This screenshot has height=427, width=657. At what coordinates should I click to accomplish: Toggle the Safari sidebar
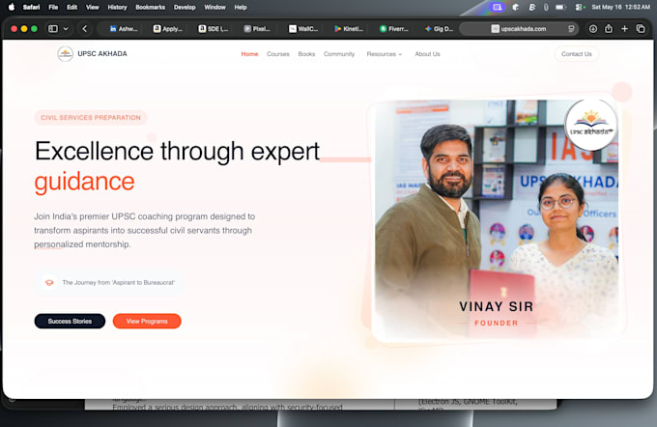pyautogui.click(x=53, y=28)
